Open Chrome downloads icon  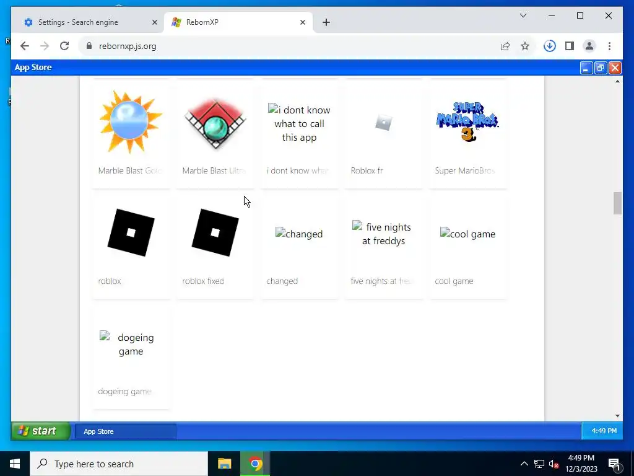550,46
